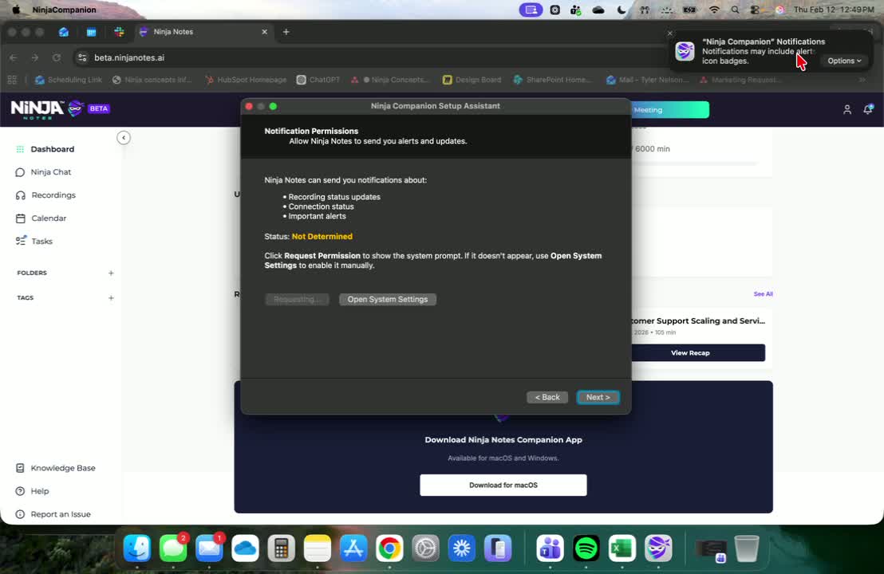Select the Ninja Notes browser tab
884x574 pixels.
(203, 32)
